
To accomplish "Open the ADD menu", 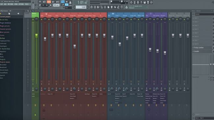I will point(5,4).
